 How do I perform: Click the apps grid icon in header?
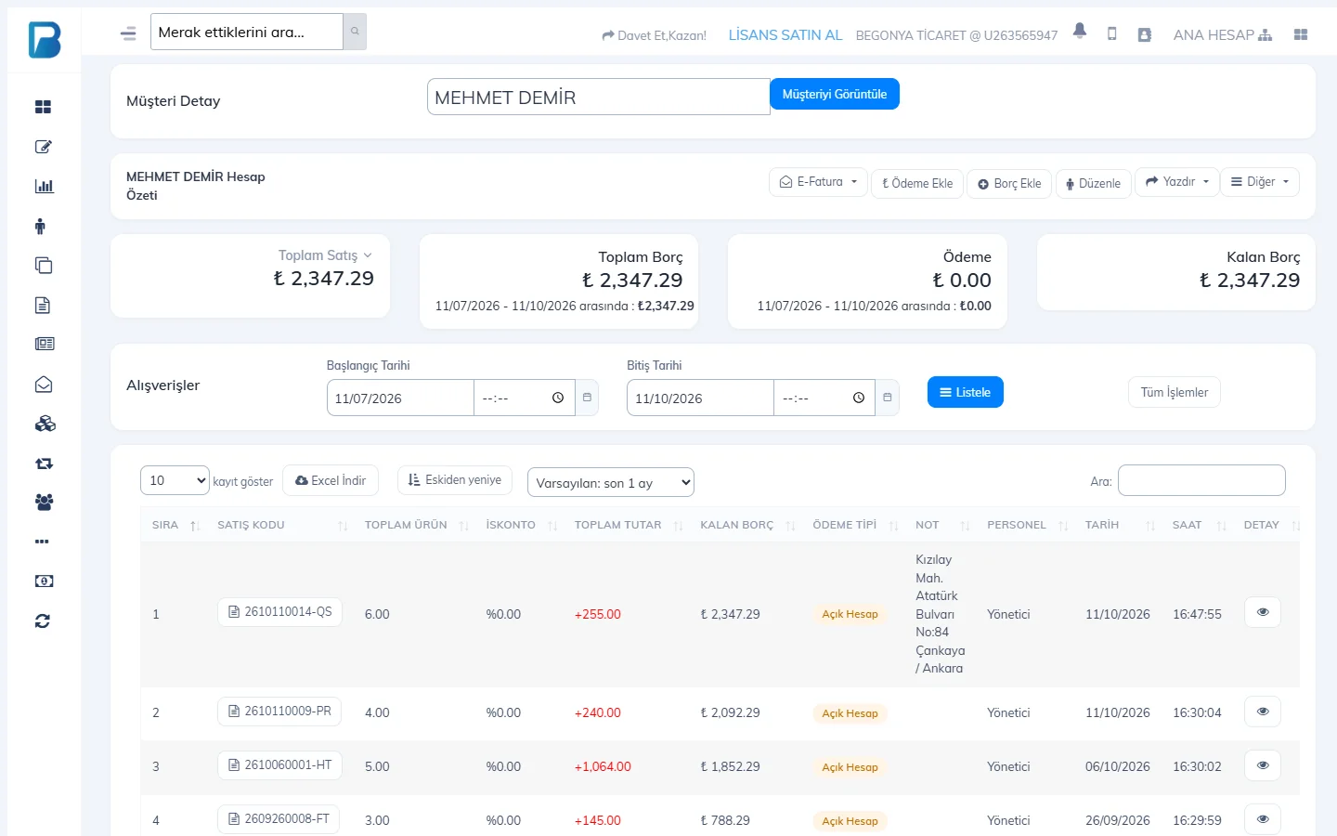point(1301,34)
